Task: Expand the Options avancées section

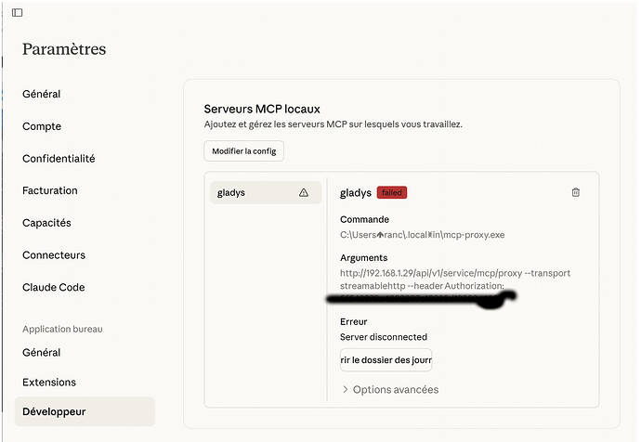Action: (x=389, y=389)
